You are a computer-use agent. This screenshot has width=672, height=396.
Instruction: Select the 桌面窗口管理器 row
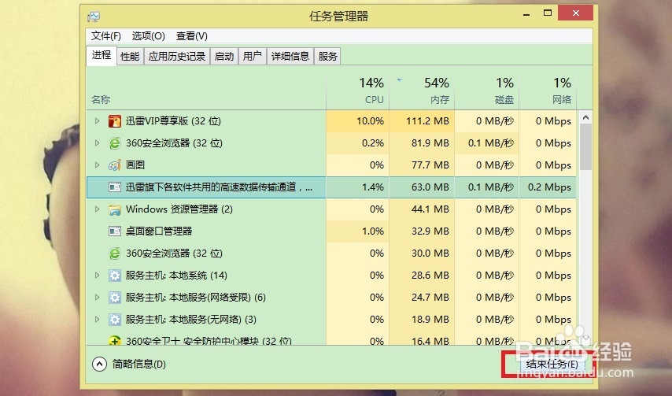[x=331, y=231]
